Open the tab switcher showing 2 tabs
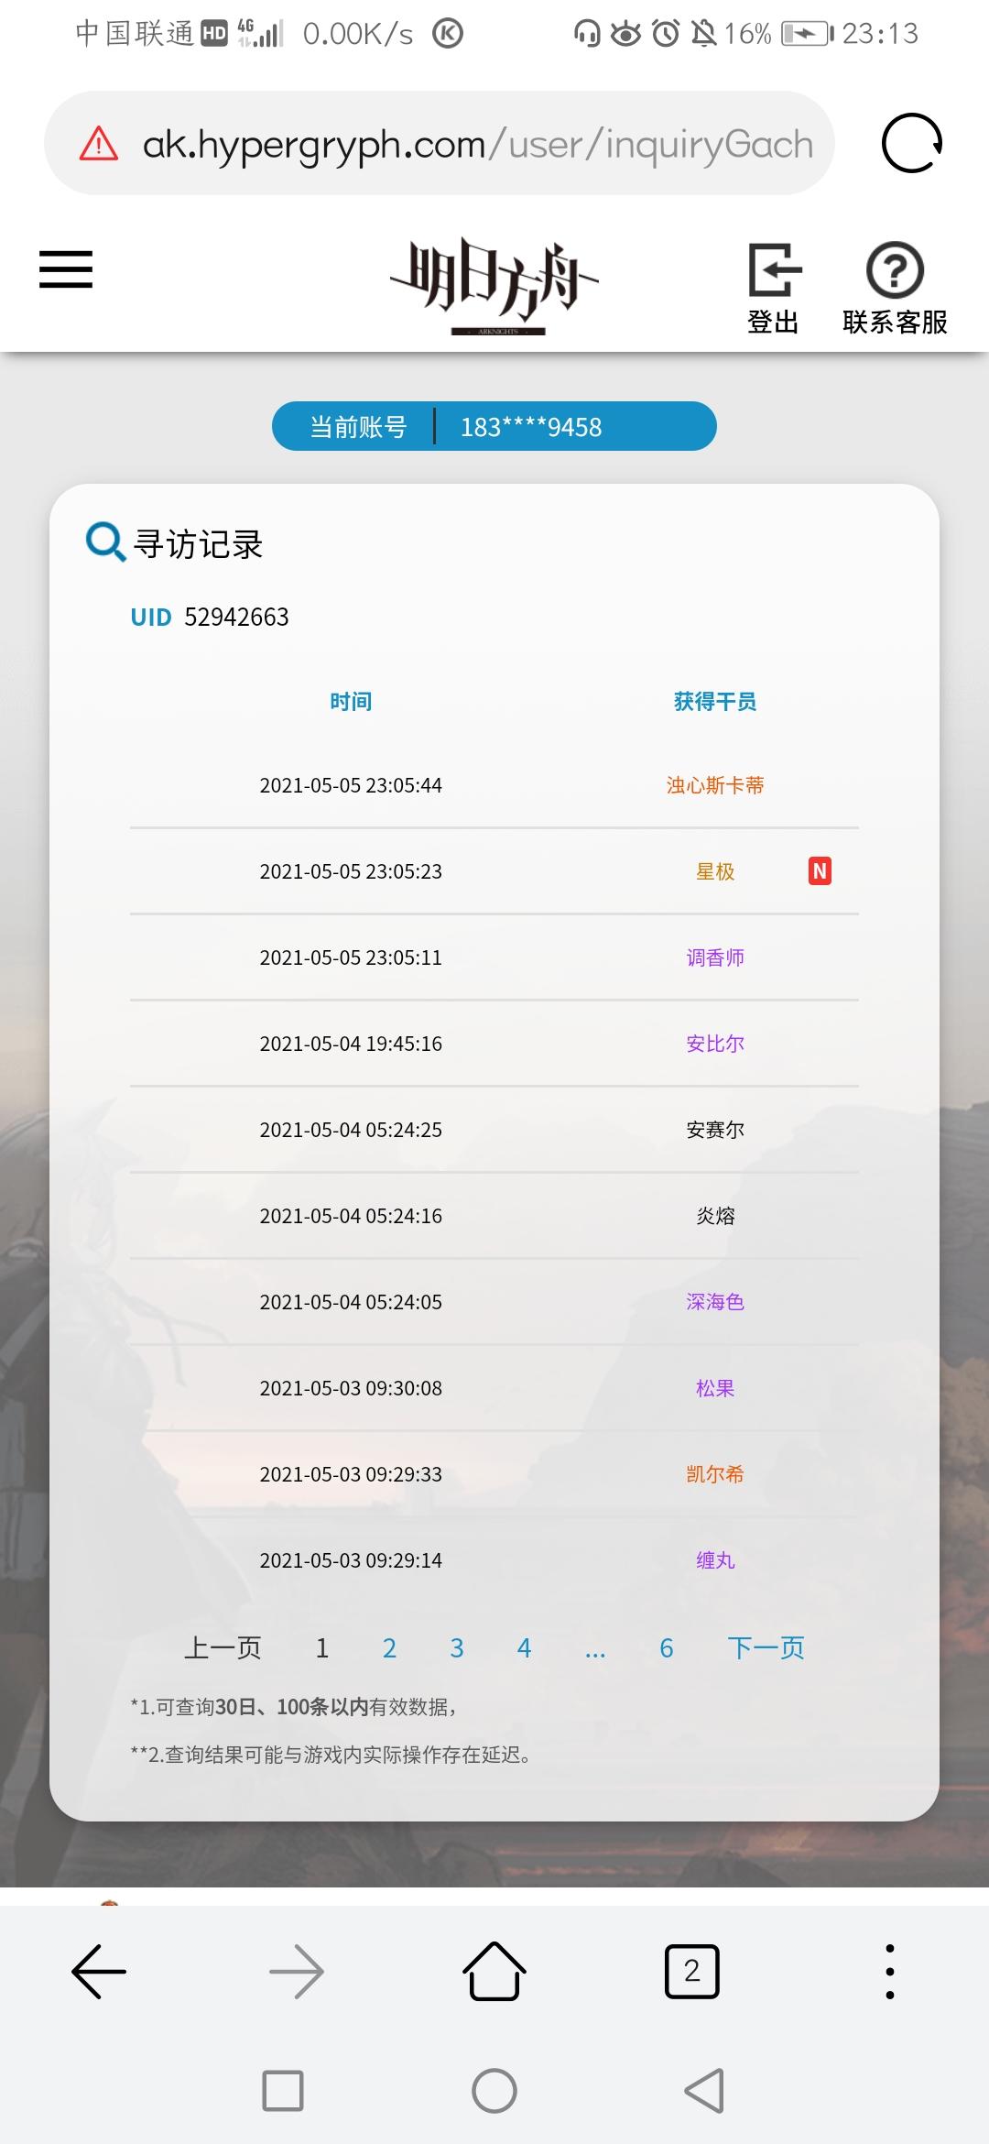This screenshot has height=2144, width=989. pyautogui.click(x=692, y=1971)
